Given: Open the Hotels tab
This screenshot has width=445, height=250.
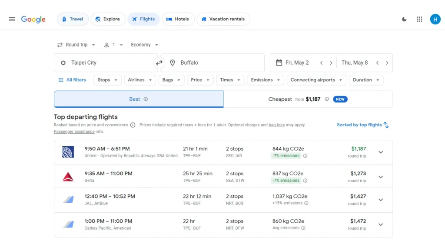Looking at the screenshot, I should 178,19.
